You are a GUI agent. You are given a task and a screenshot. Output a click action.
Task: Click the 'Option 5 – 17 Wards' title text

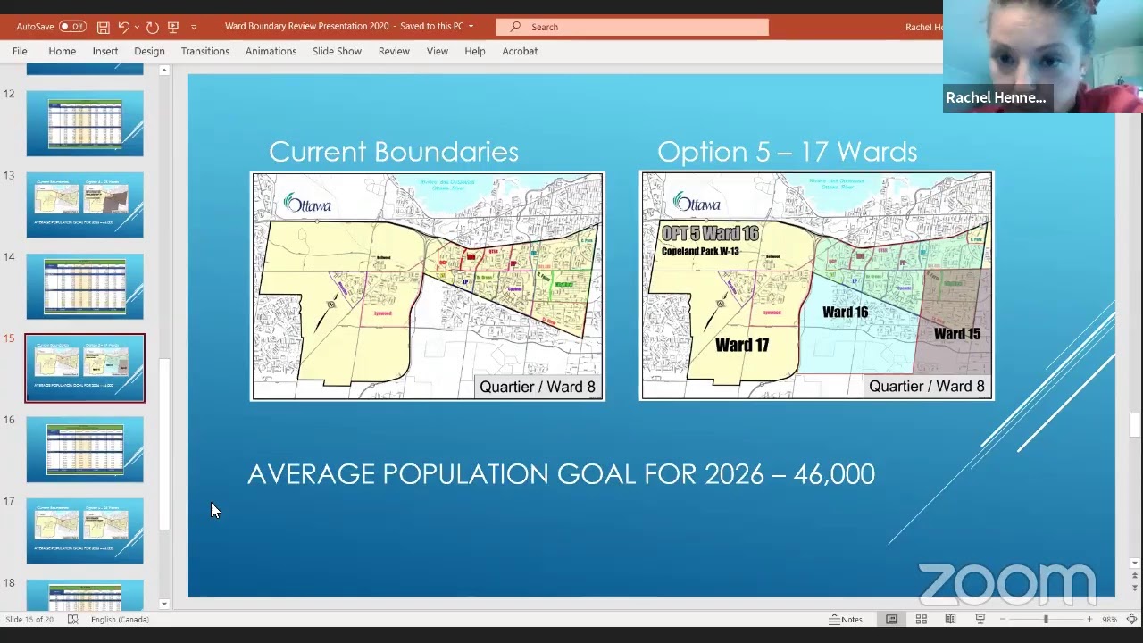787,152
